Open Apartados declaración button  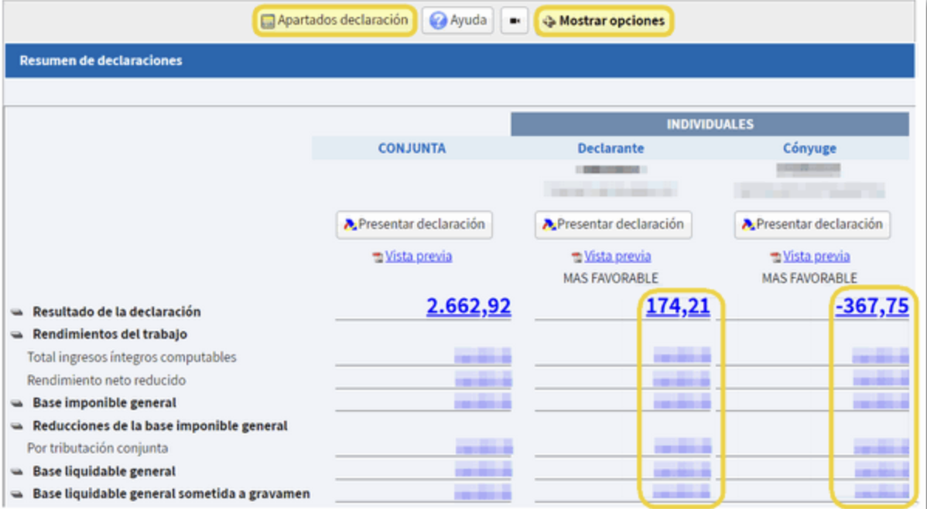tap(334, 21)
